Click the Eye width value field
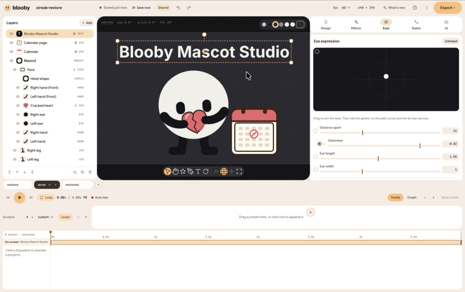 (x=451, y=170)
